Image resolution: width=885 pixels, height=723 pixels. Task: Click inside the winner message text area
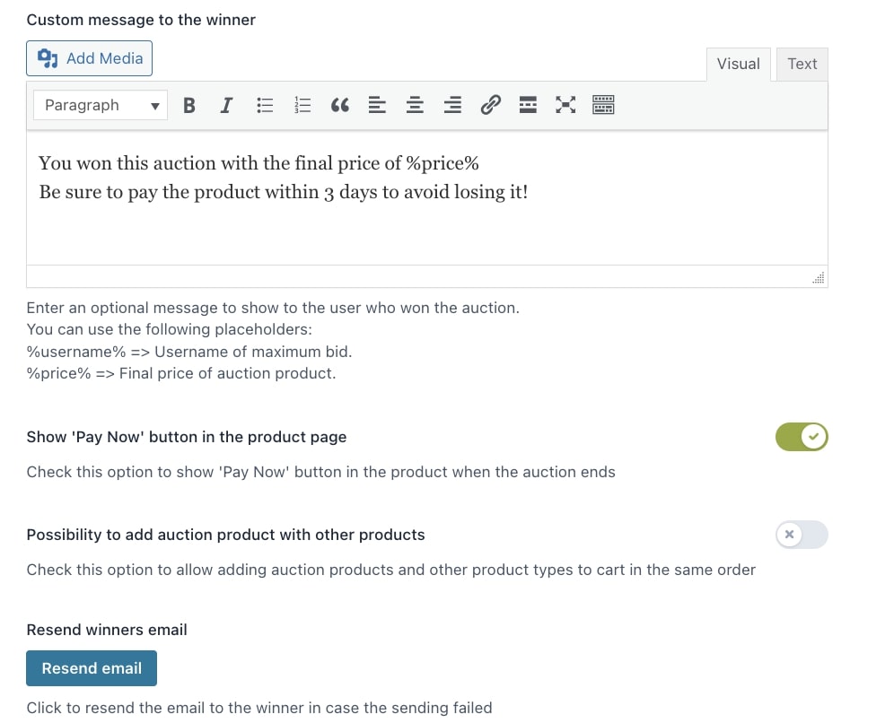pos(426,197)
